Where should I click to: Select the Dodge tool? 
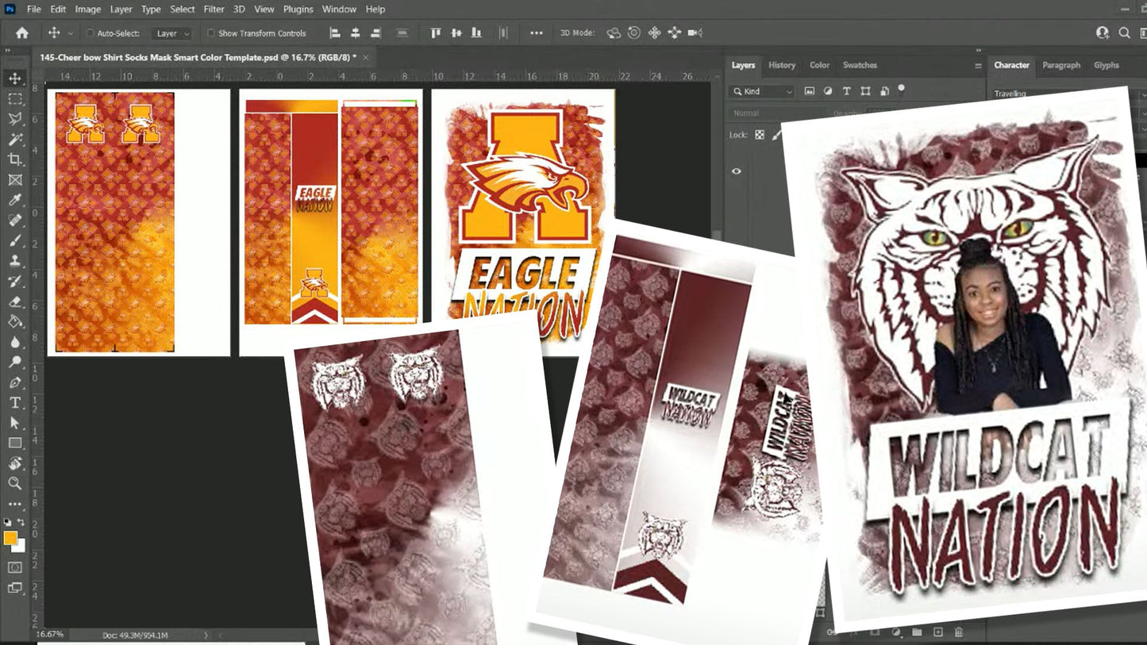(15, 363)
